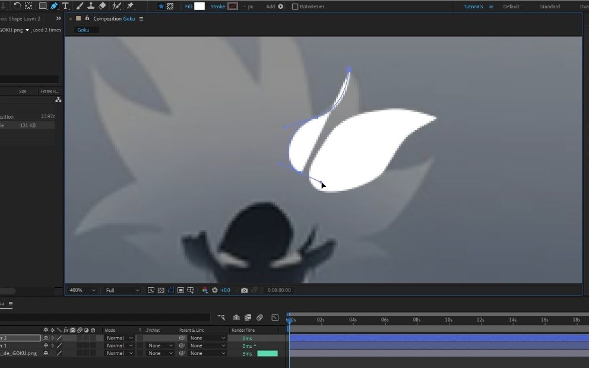Switch to the Tutorials workspace
The height and width of the screenshot is (368, 589).
[473, 7]
